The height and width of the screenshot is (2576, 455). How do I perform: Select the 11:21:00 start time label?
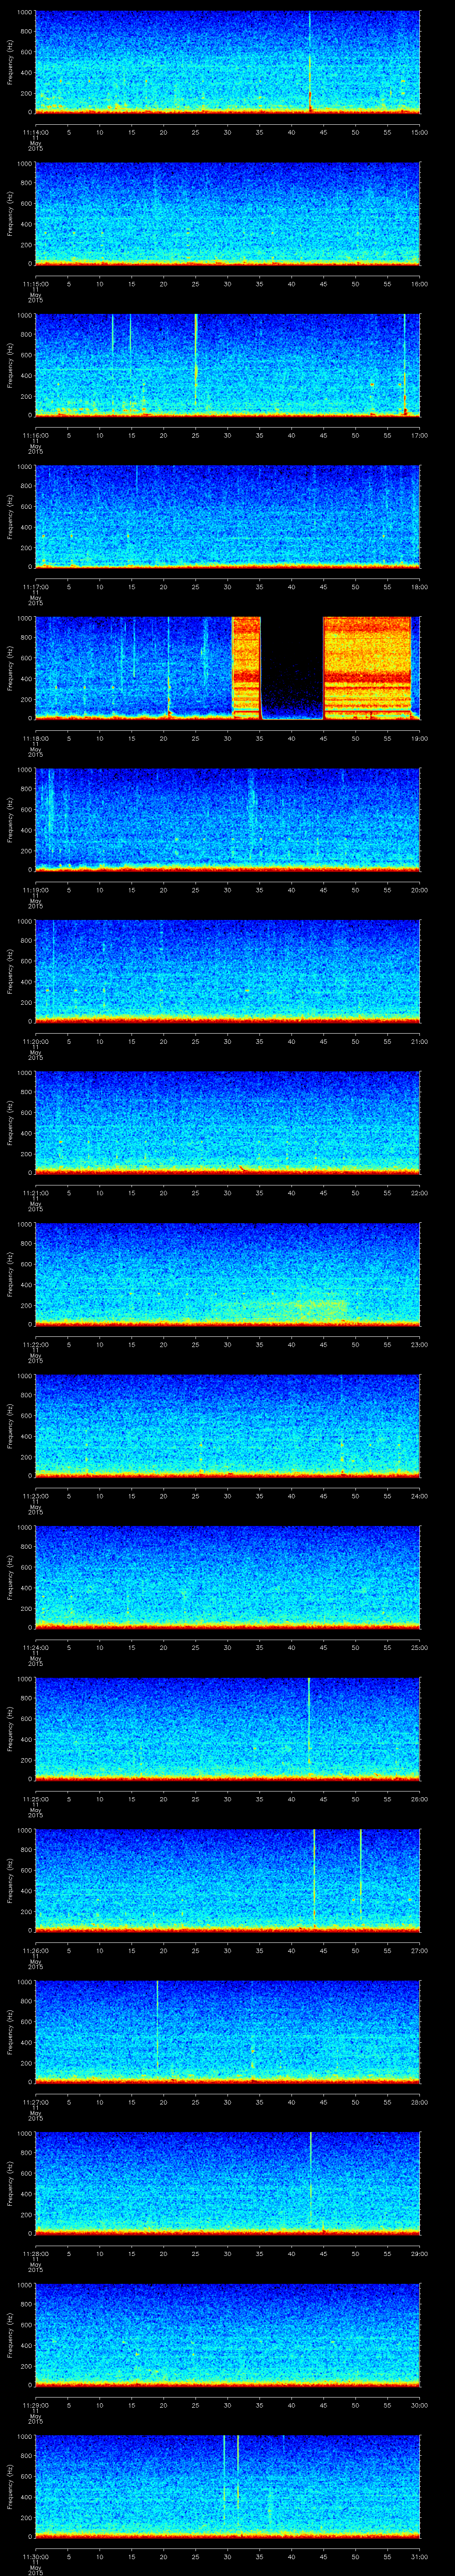[x=35, y=1193]
